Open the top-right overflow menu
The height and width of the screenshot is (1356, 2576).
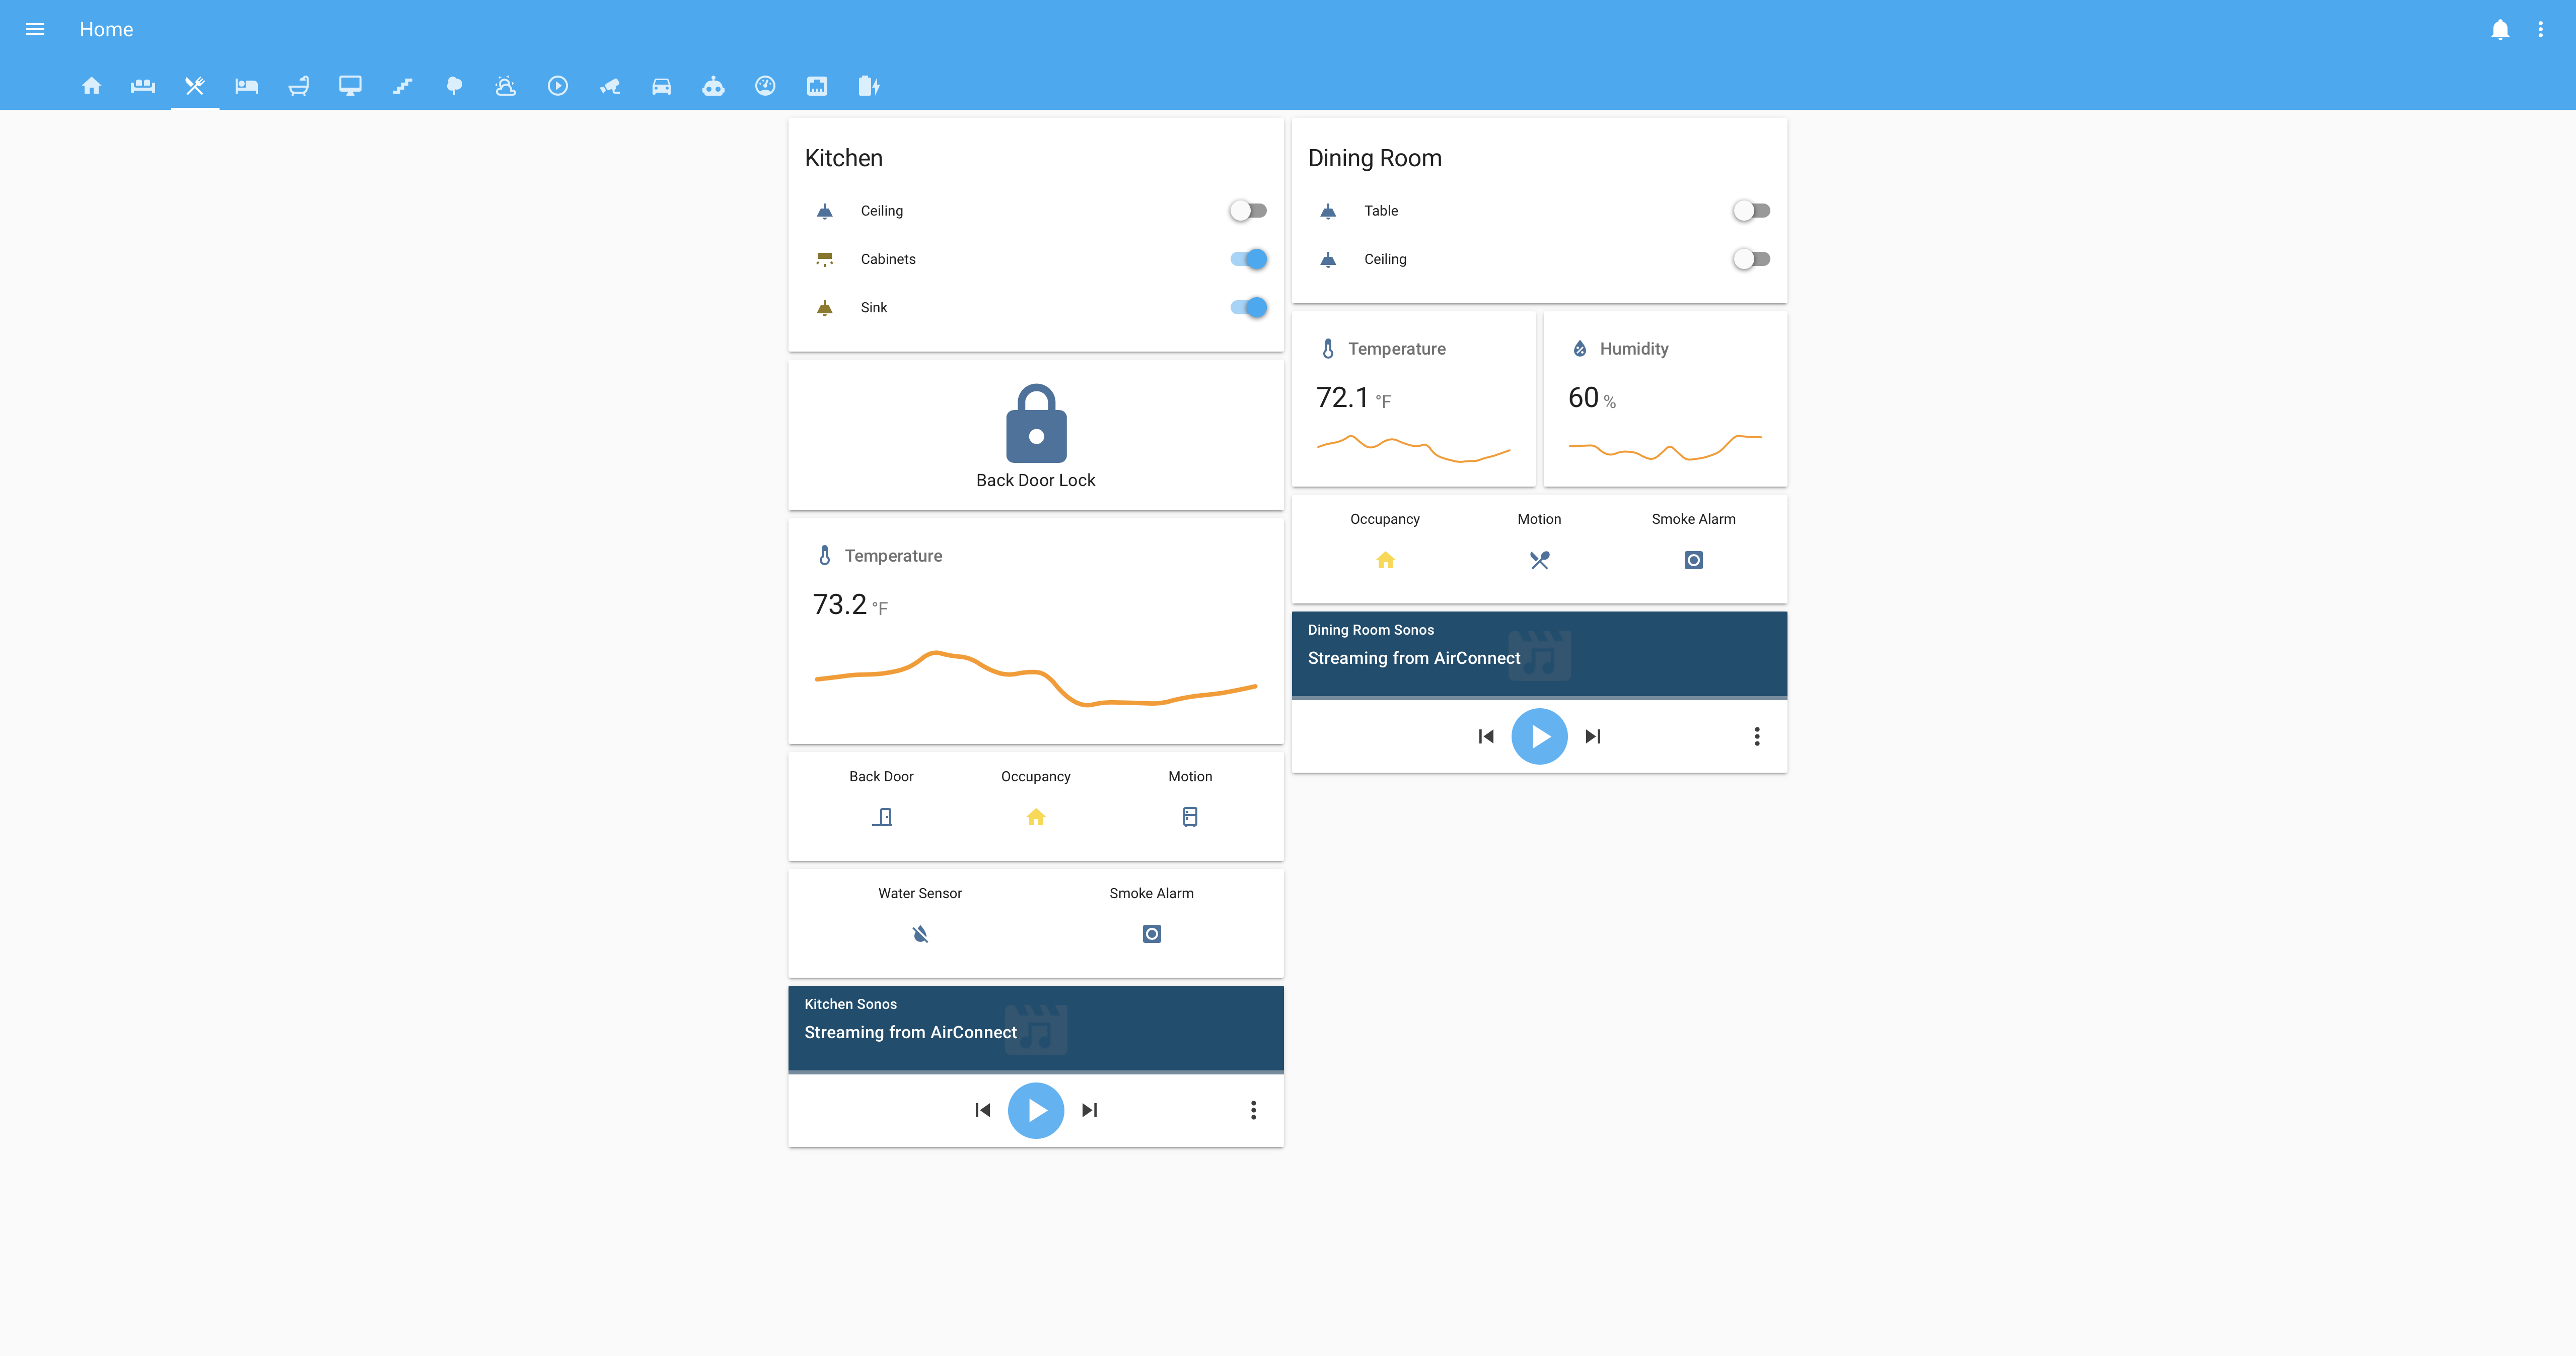point(2540,29)
